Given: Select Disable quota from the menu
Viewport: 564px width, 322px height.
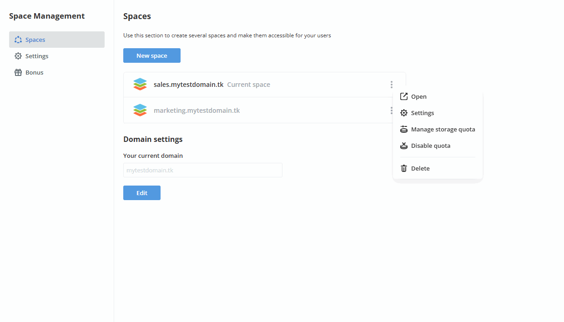Looking at the screenshot, I should pos(431,146).
